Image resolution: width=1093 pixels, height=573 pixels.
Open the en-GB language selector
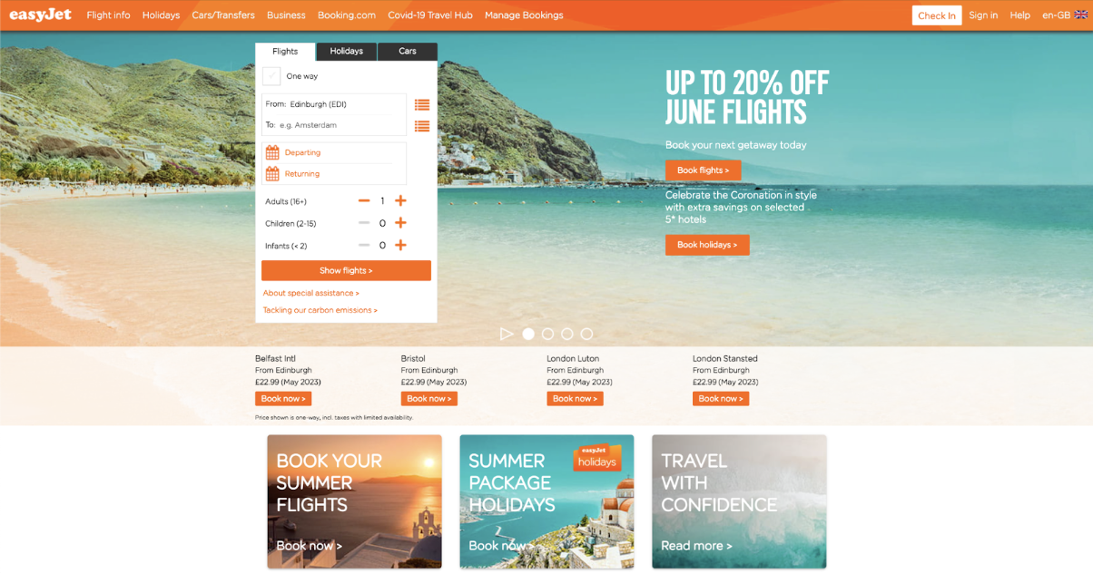point(1056,15)
